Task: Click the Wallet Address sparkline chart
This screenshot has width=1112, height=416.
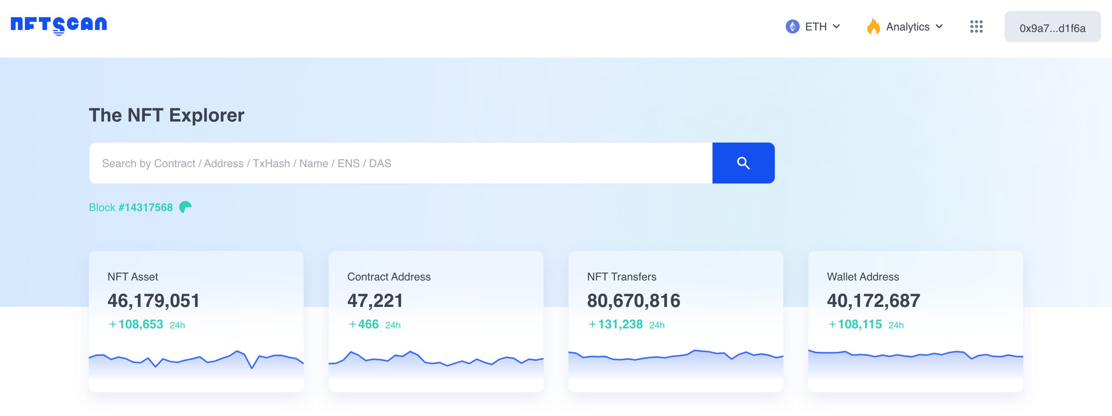Action: pyautogui.click(x=915, y=359)
